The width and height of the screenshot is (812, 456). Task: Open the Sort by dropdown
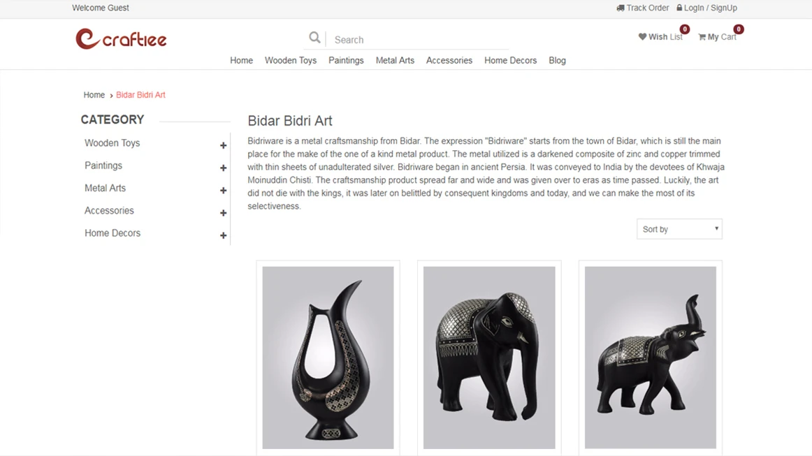pos(679,229)
